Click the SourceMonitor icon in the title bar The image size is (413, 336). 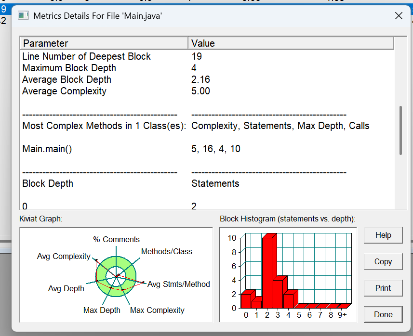(x=23, y=16)
